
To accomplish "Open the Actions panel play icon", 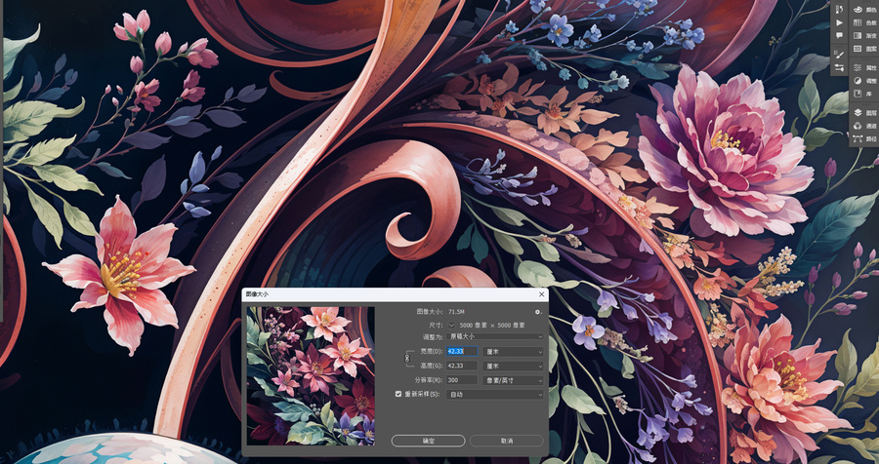I will point(839,23).
